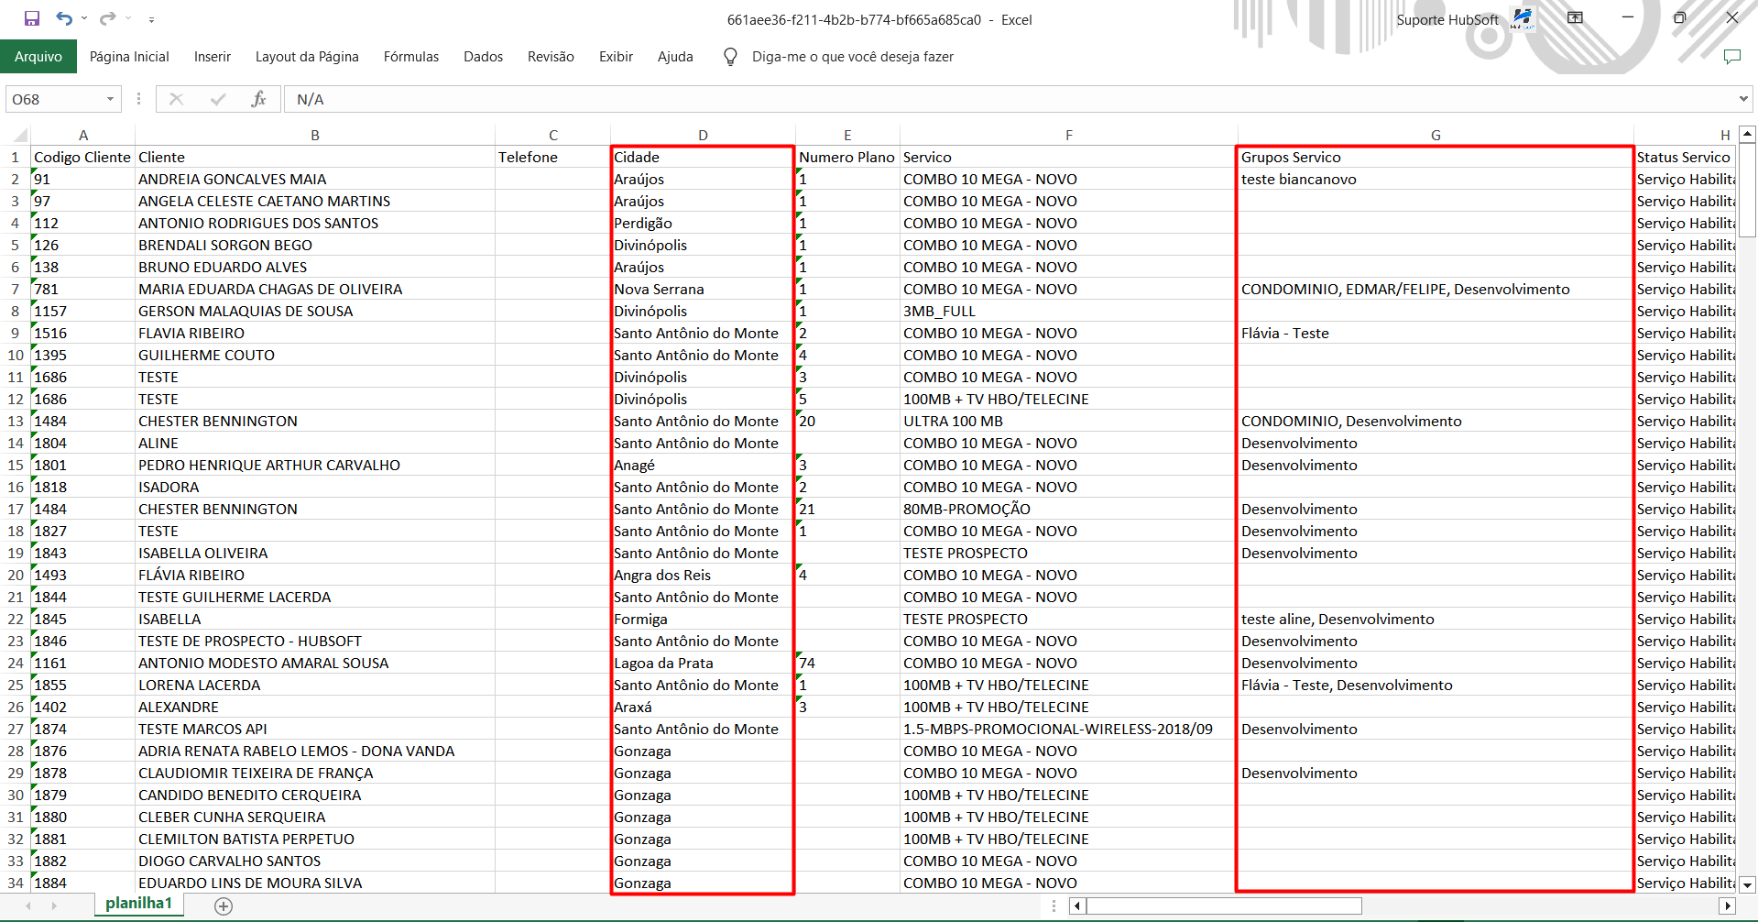1758x922 pixels.
Task: Select the planilha1 sheet tab
Action: coord(138,904)
